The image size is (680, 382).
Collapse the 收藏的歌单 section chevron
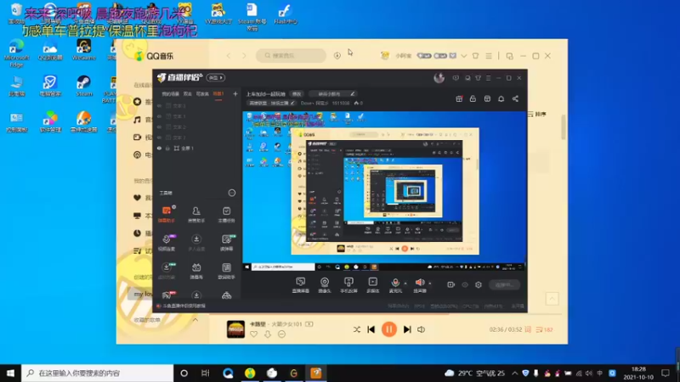pos(195,320)
